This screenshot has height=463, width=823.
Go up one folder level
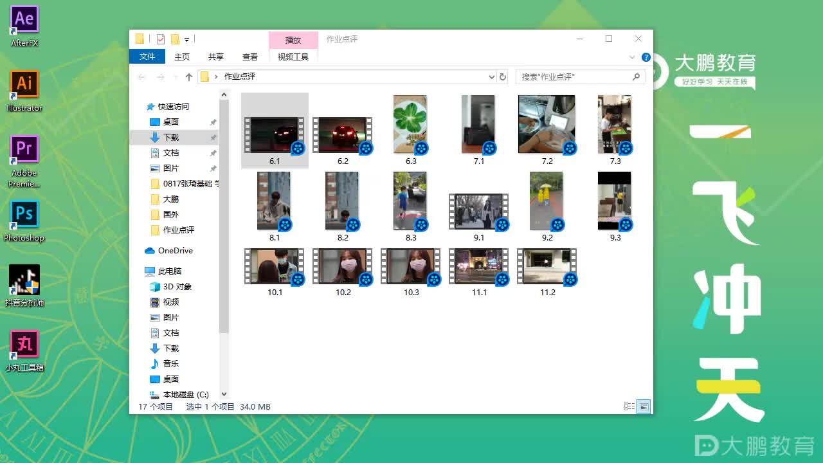click(189, 77)
